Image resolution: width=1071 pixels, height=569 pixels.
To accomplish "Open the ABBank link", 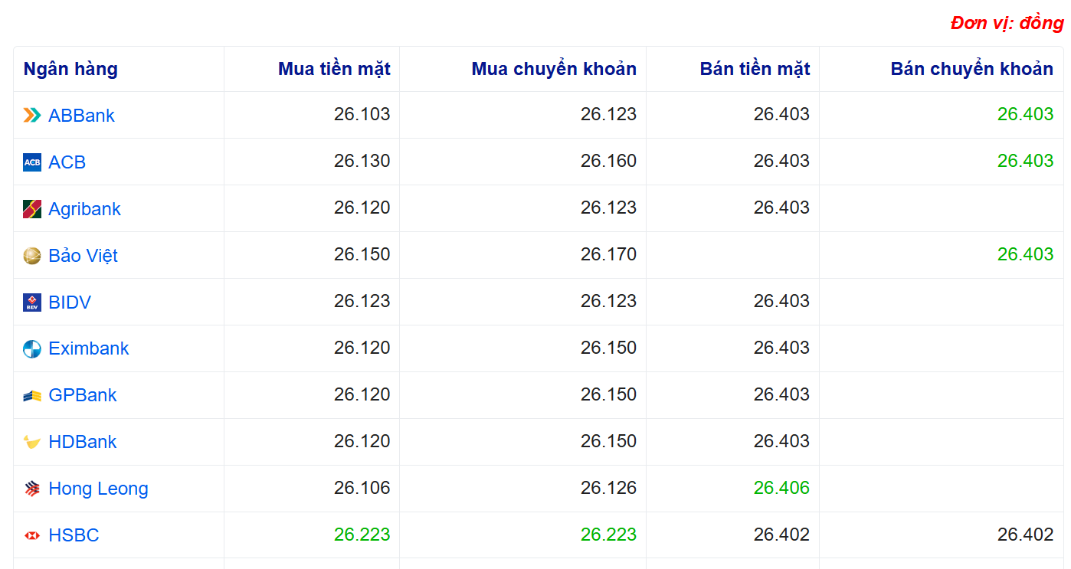I will pos(81,116).
